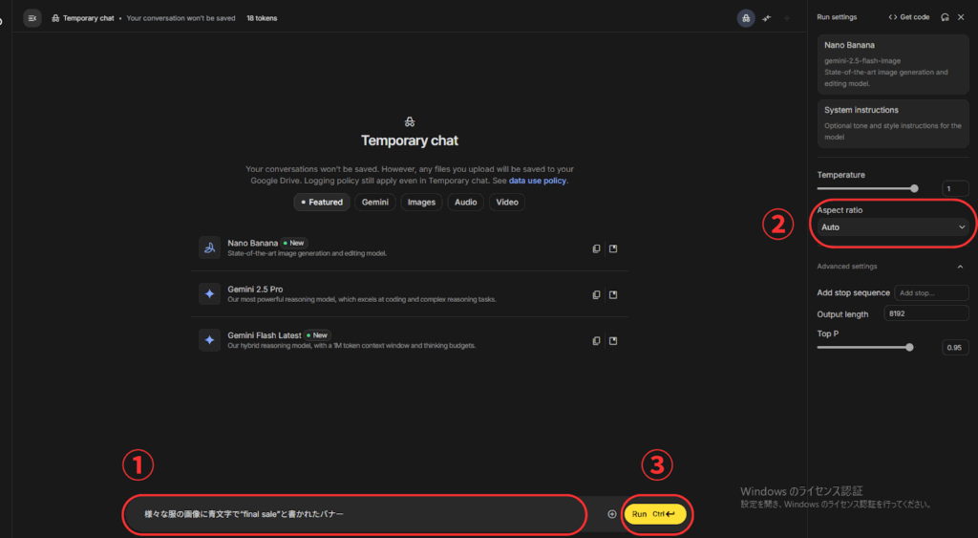Click the Nano Banana model icon

pos(209,247)
